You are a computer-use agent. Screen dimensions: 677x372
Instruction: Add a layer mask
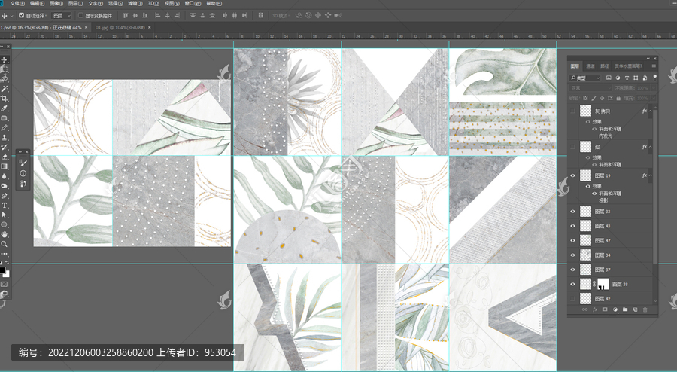click(x=605, y=309)
